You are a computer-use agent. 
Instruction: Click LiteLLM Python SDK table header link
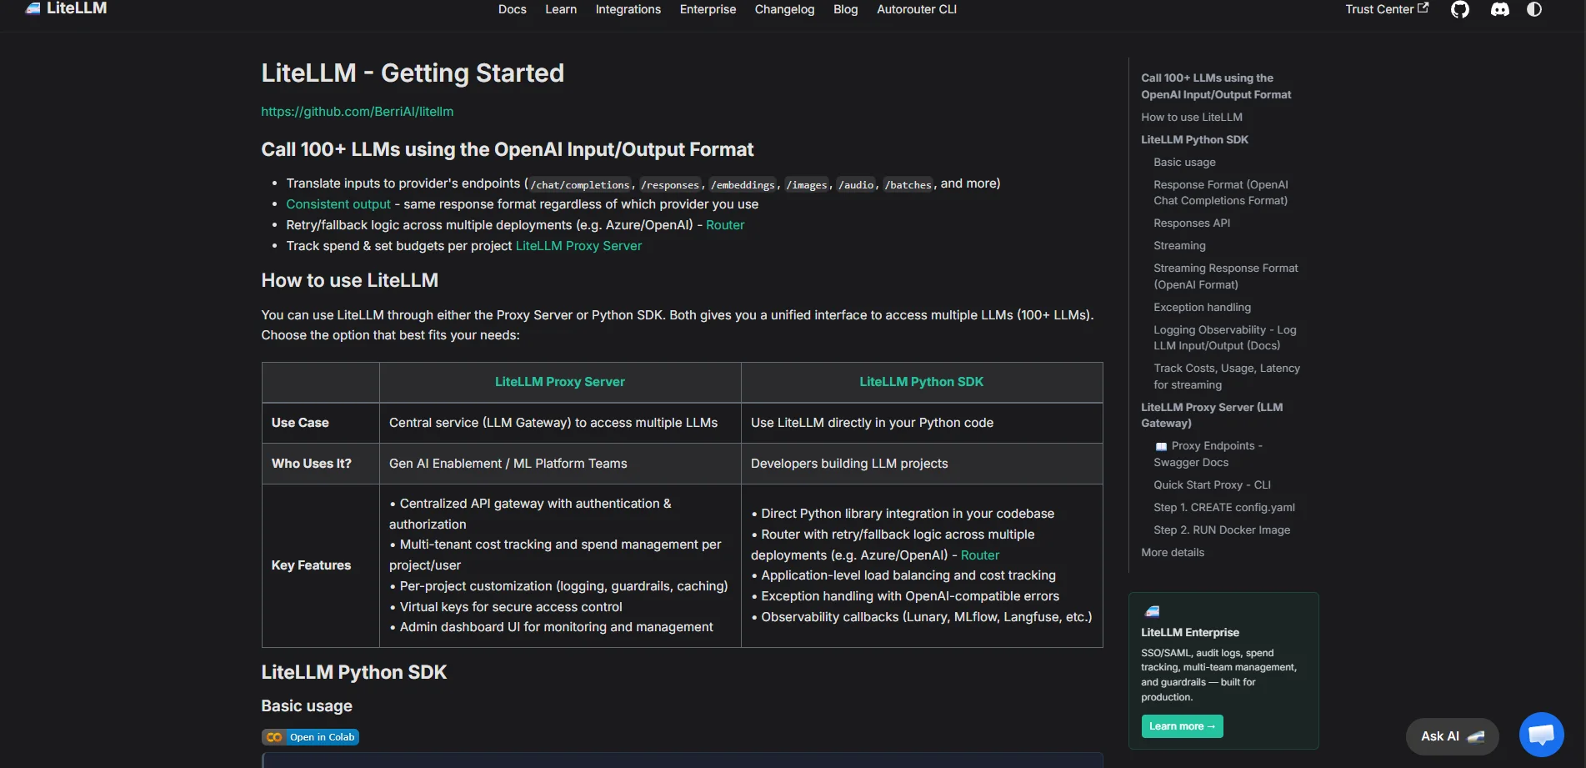pos(922,382)
